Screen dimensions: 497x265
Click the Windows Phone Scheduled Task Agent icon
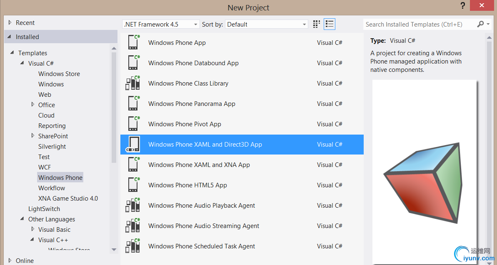point(133,246)
